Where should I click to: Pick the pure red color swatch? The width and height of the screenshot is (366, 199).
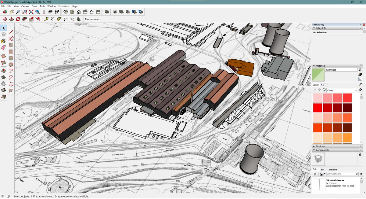[x=318, y=108]
